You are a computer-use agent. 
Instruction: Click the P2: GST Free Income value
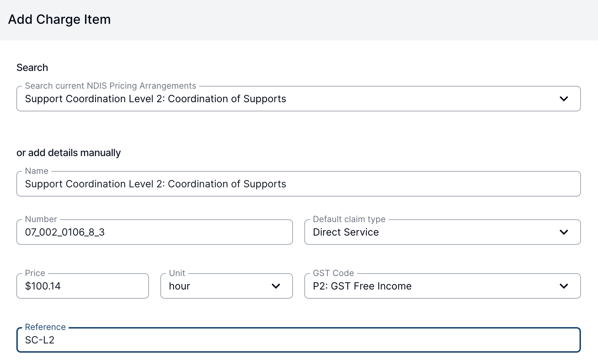(362, 286)
